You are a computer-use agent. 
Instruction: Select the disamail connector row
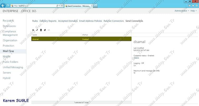coord(81,39)
